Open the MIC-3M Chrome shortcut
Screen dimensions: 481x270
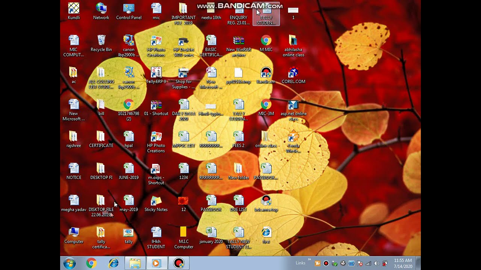266,107
